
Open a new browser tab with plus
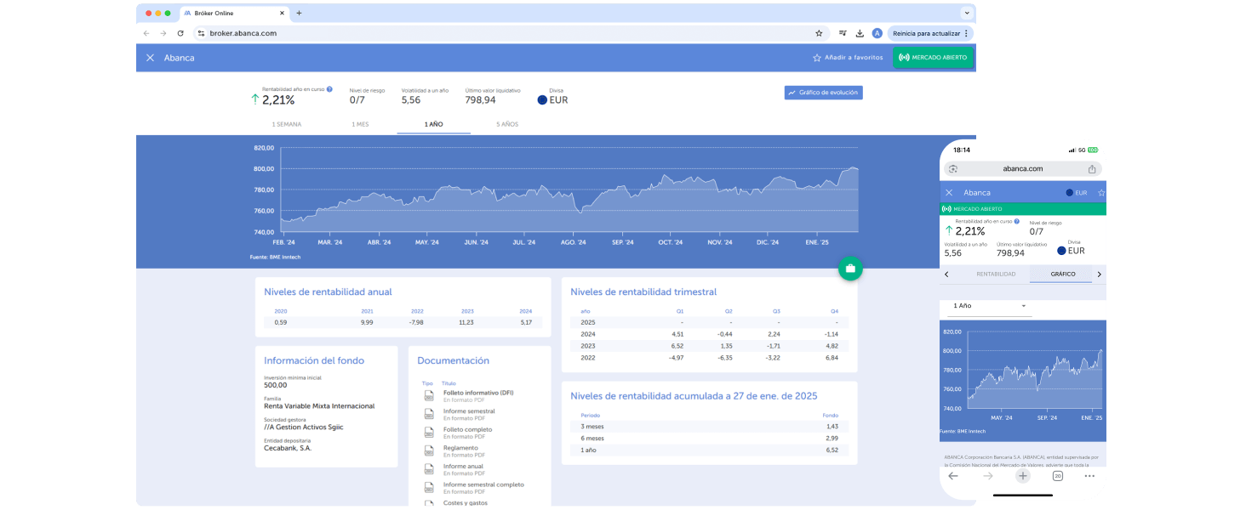pyautogui.click(x=299, y=13)
